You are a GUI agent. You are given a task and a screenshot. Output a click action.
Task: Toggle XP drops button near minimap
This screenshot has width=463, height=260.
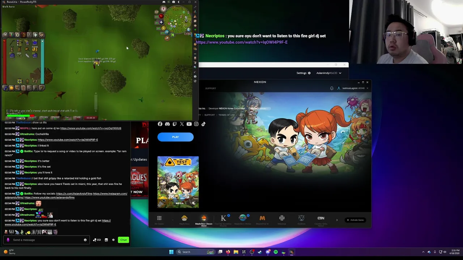click(x=156, y=12)
